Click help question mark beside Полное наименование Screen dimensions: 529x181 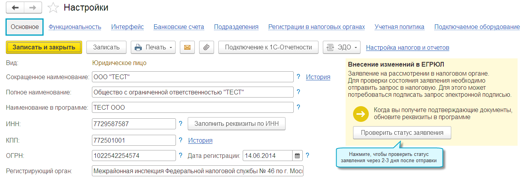click(298, 92)
